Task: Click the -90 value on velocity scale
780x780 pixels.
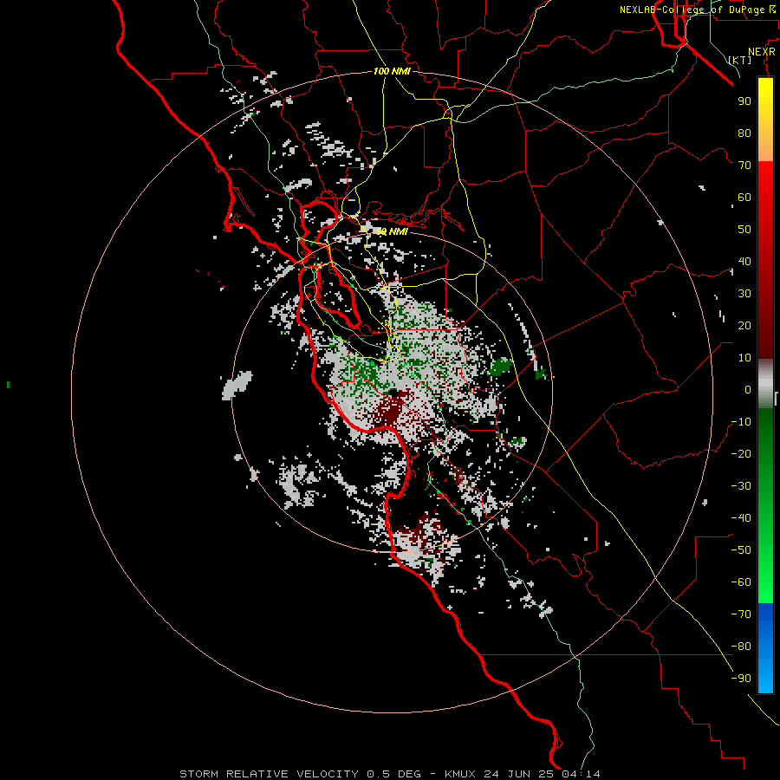Action: 741,679
